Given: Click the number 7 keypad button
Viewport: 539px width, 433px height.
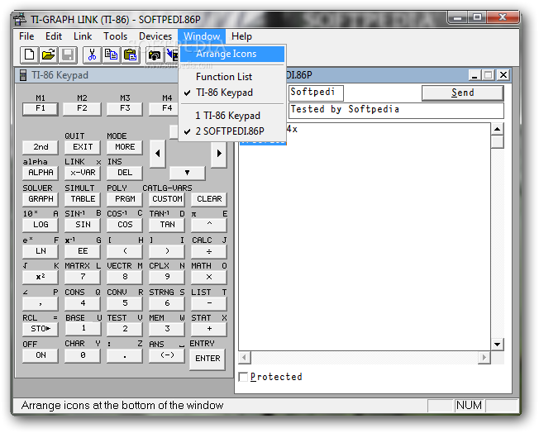Looking at the screenshot, I should [83, 277].
